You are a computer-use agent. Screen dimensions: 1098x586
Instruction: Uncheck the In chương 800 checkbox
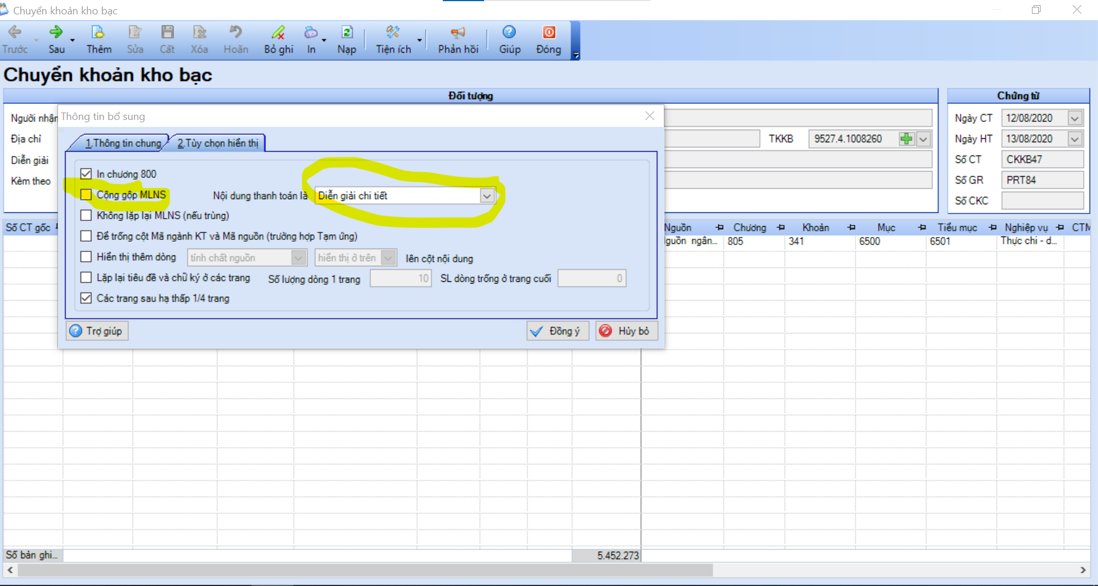point(86,174)
